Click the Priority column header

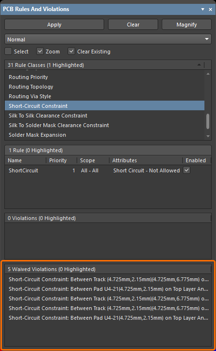pyautogui.click(x=61, y=160)
